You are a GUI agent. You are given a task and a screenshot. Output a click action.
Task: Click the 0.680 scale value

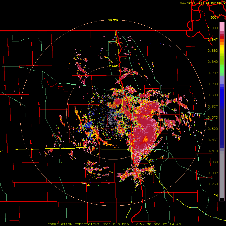[x=213, y=95]
